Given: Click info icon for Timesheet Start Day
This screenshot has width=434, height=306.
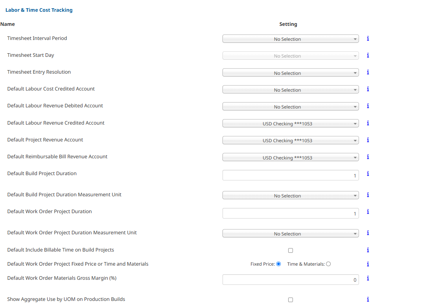Looking at the screenshot, I should pos(368,55).
